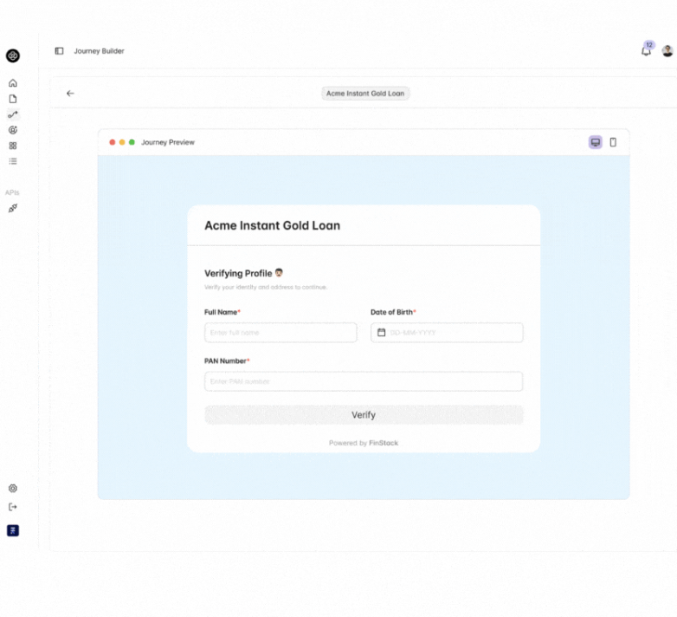The image size is (677, 617).
Task: Click the FinStack logo in sidebar
Action: 12,55
